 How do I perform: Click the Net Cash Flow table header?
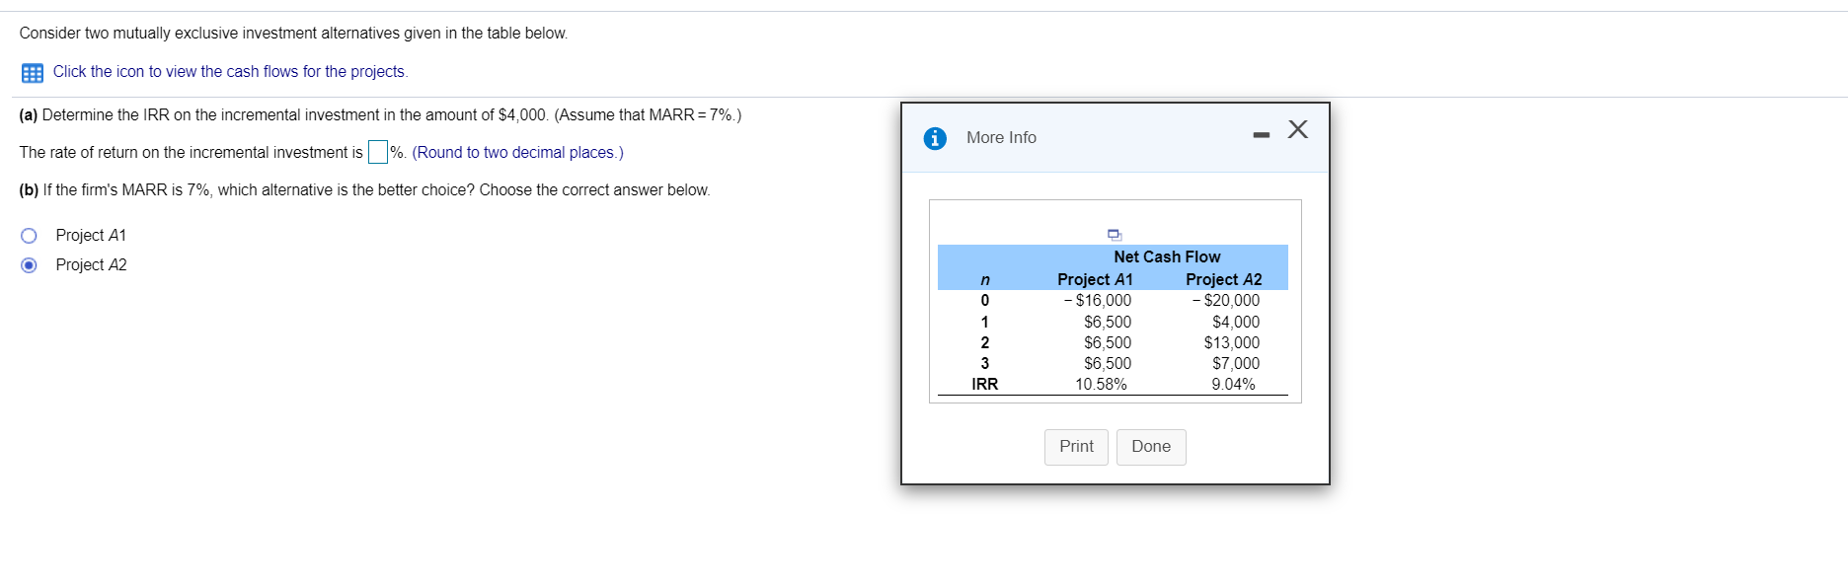[1167, 256]
